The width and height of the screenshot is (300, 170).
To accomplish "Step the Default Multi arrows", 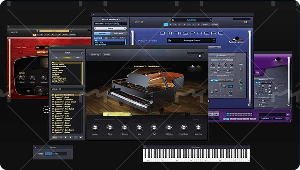I will (211, 20).
